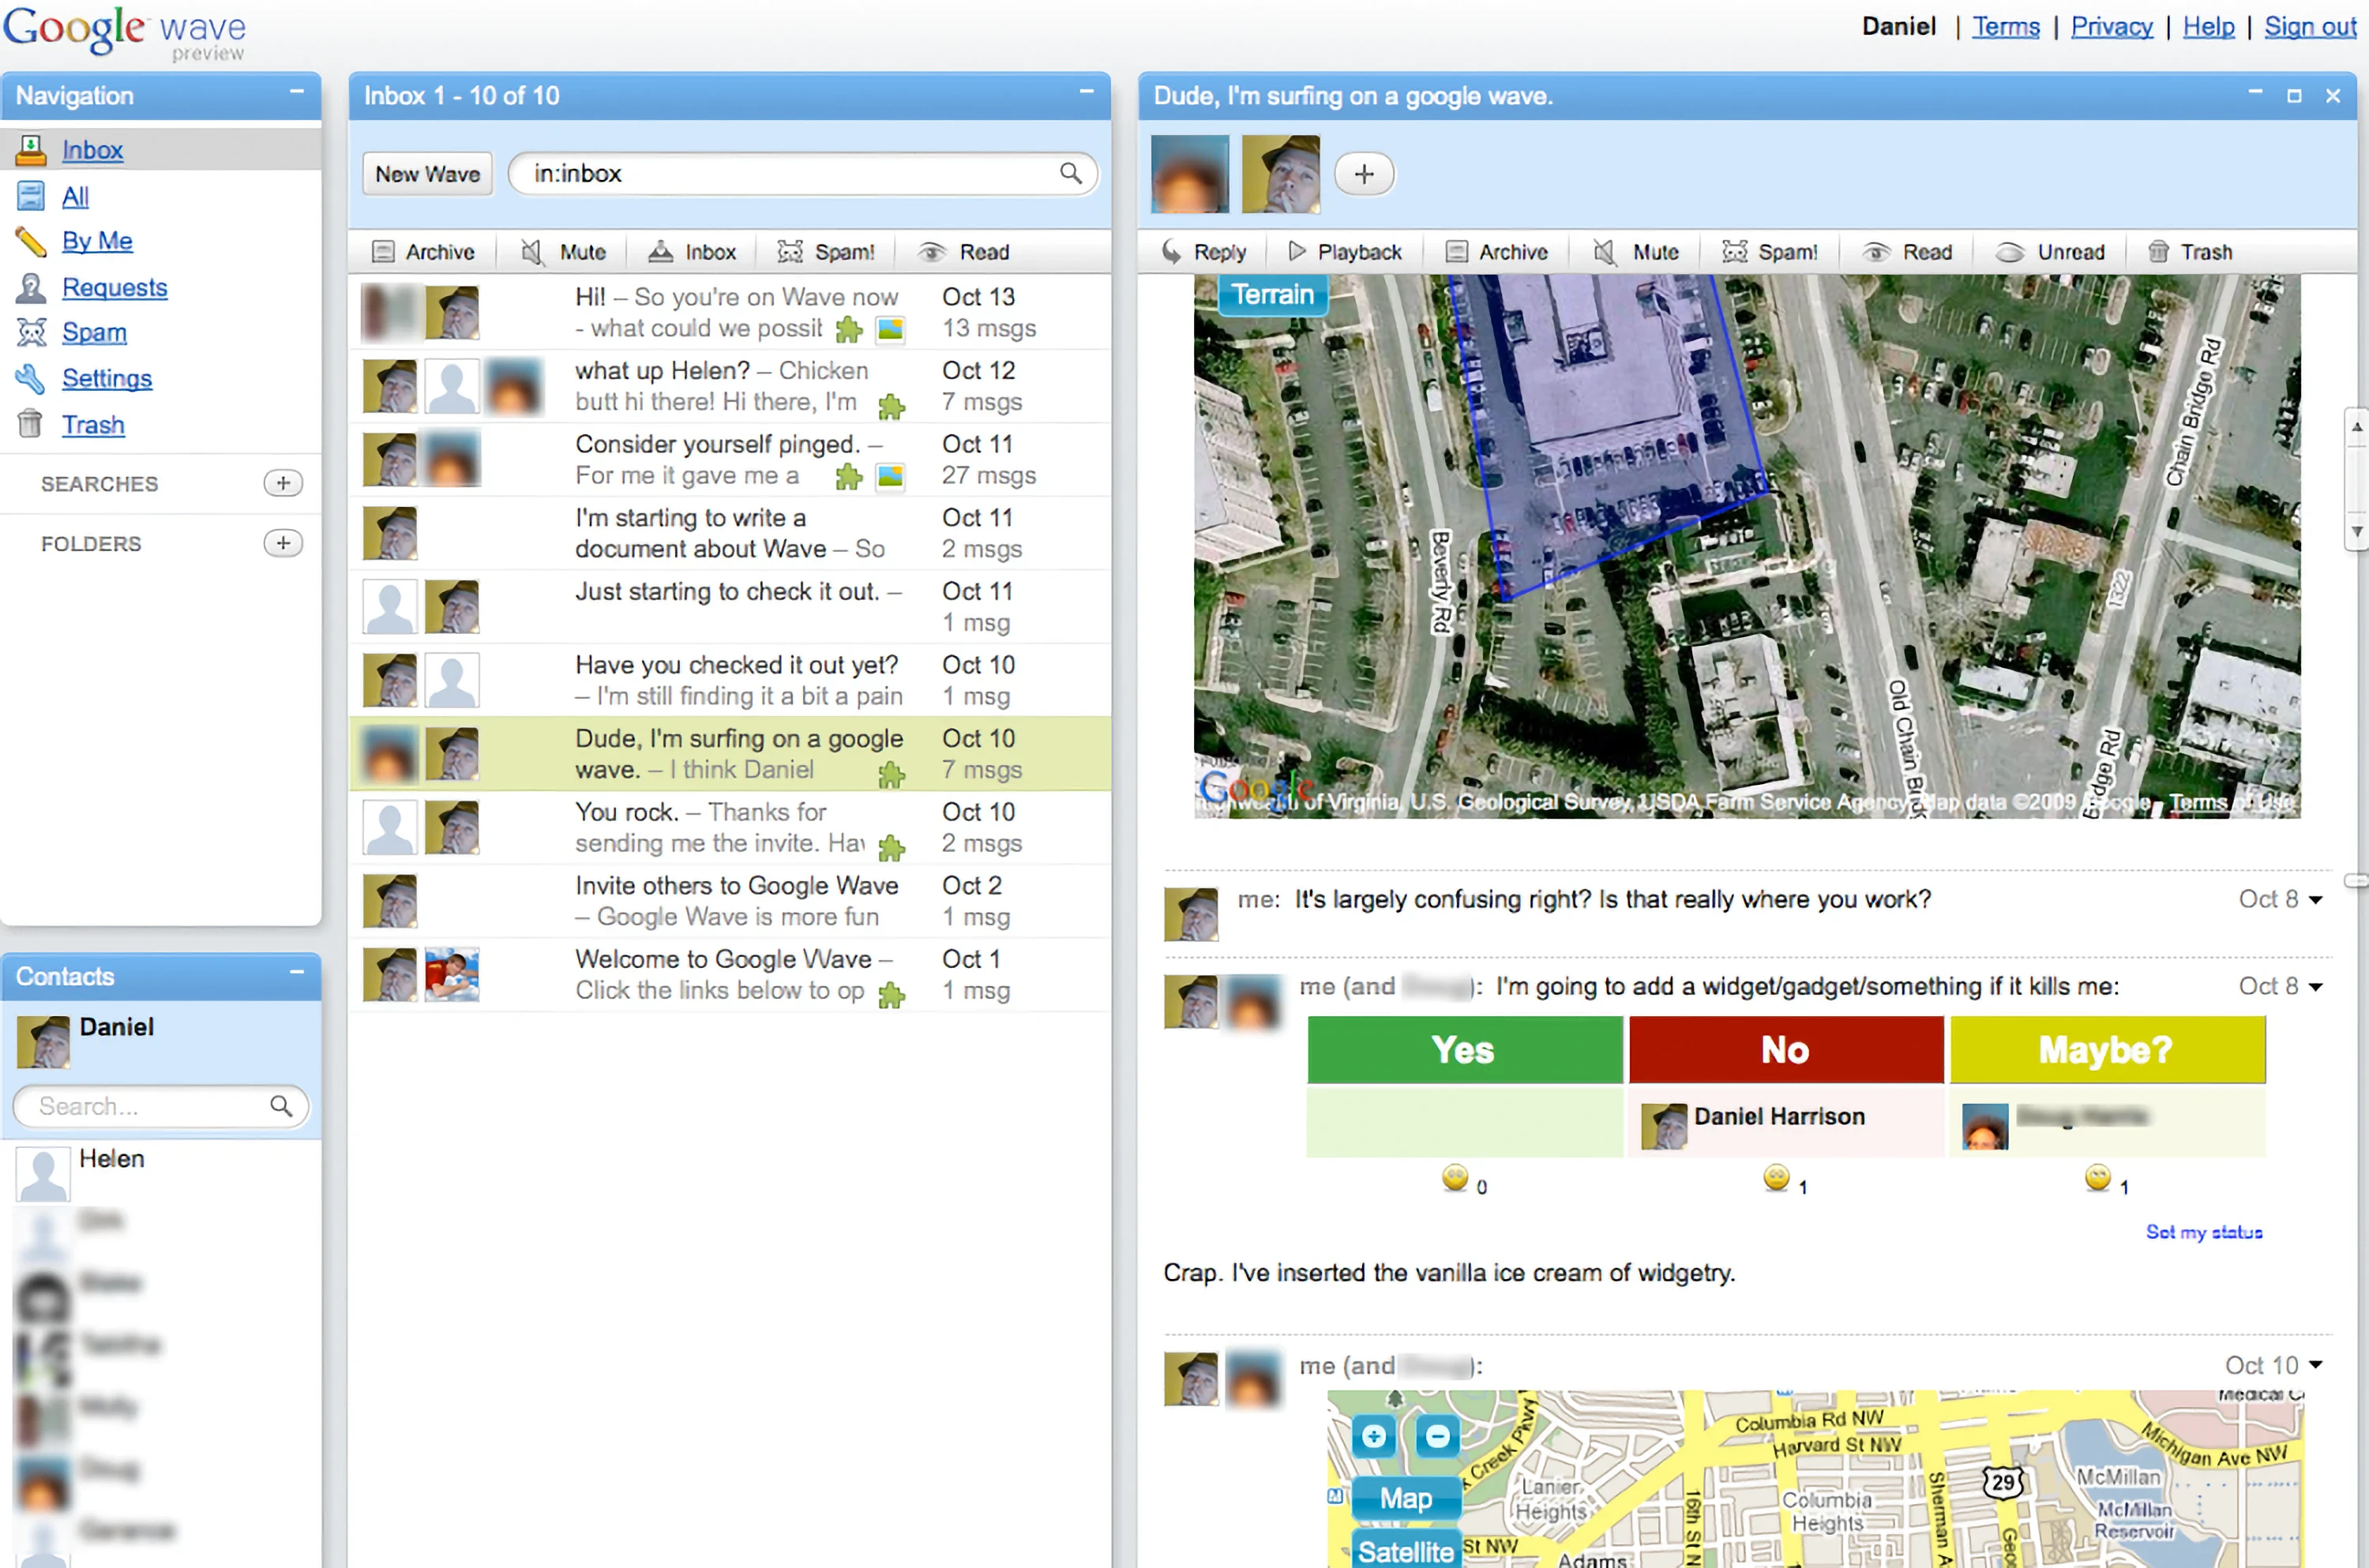
Task: Add a new folder
Action: pos(283,543)
